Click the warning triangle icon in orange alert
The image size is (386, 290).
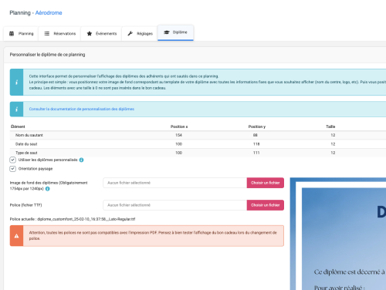(x=16, y=236)
